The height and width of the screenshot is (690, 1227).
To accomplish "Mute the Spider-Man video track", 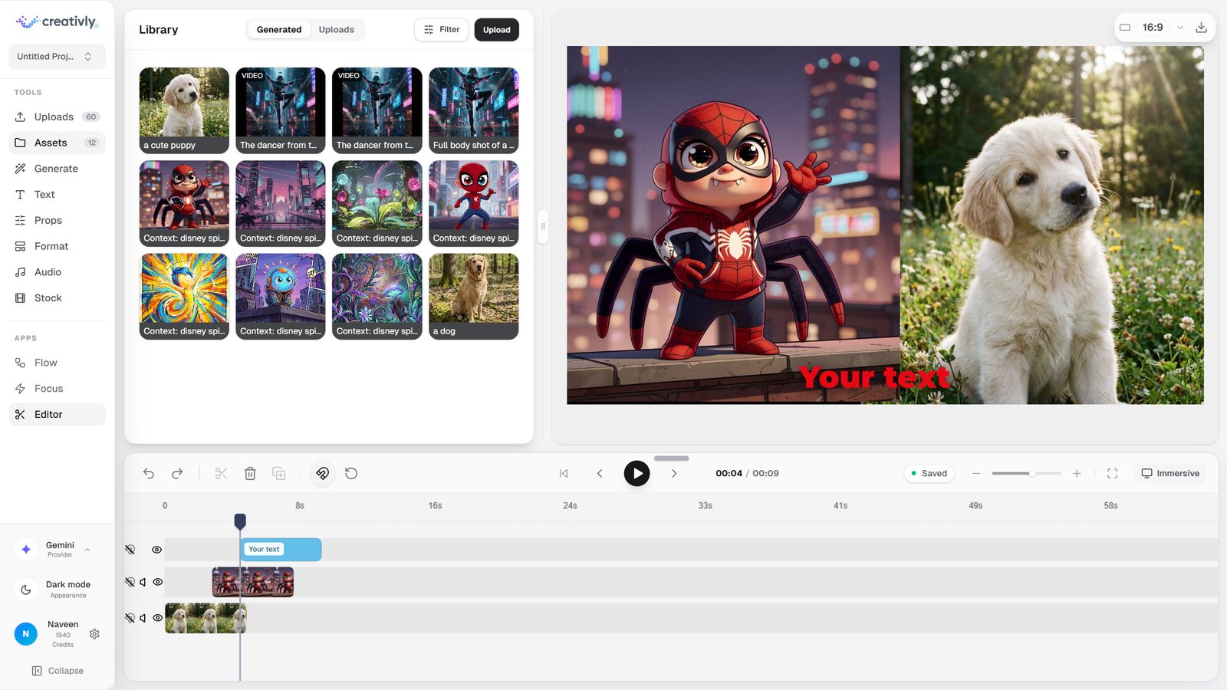I will tap(143, 583).
